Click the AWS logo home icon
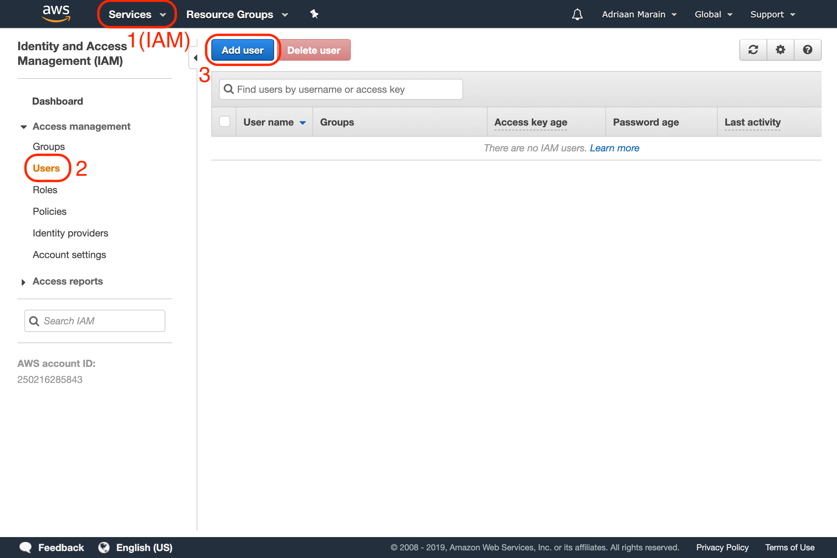This screenshot has height=558, width=837. click(56, 14)
